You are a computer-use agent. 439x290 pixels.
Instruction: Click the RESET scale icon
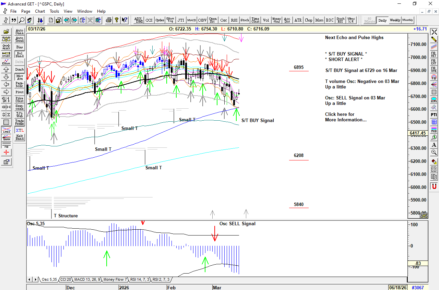tap(6, 46)
